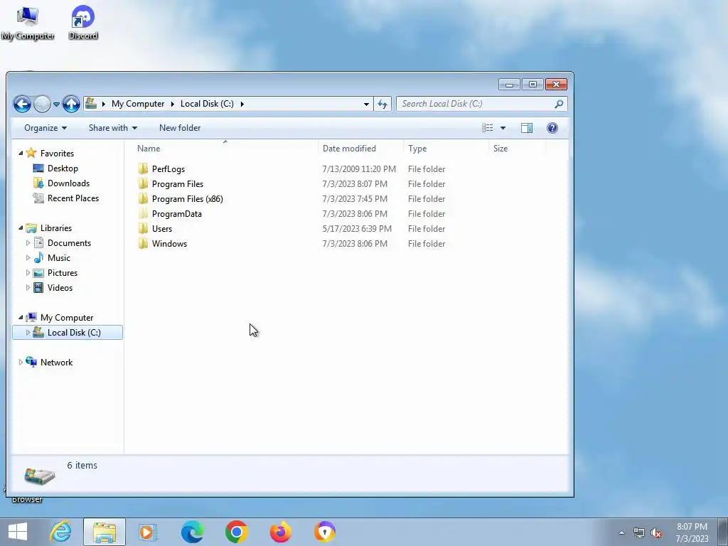Launch Internet Explorer from taskbar
This screenshot has height=546, width=728.
point(61,532)
